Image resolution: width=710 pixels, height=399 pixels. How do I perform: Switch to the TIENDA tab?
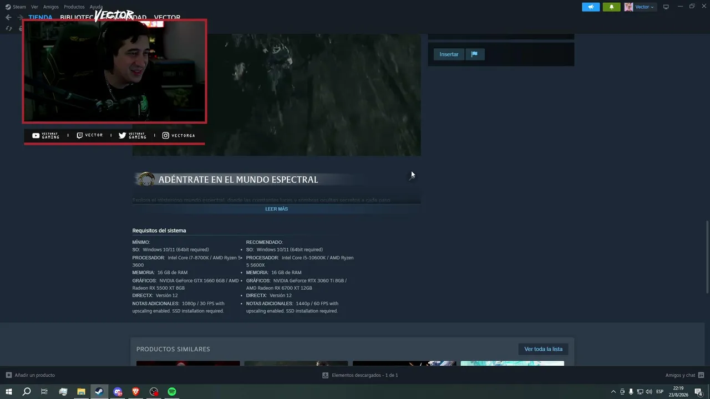pyautogui.click(x=40, y=17)
